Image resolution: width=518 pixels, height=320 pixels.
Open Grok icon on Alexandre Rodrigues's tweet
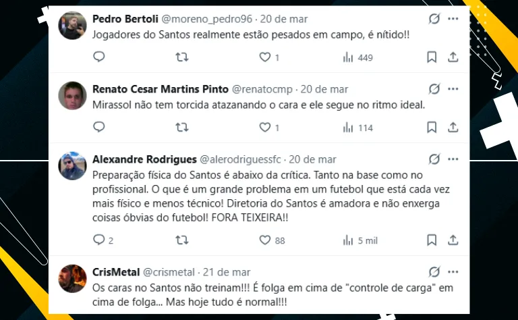click(x=435, y=159)
